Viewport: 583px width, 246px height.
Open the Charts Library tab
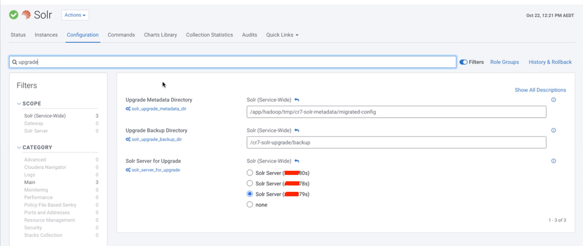pyautogui.click(x=160, y=35)
